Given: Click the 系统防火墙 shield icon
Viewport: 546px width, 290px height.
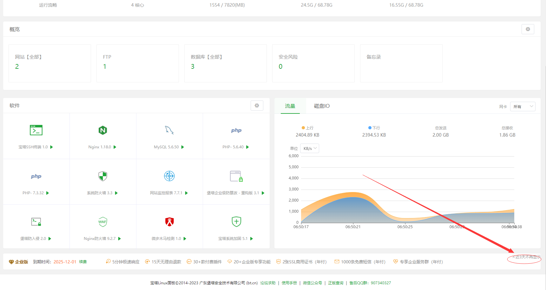Looking at the screenshot, I should click(103, 176).
